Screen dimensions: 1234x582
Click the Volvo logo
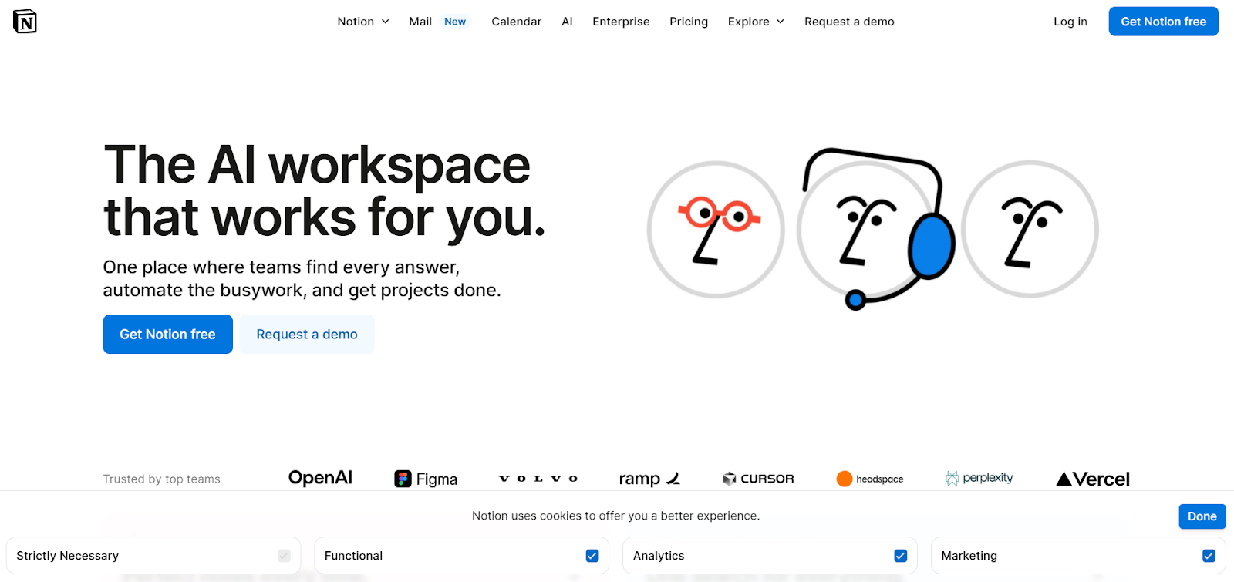click(538, 479)
